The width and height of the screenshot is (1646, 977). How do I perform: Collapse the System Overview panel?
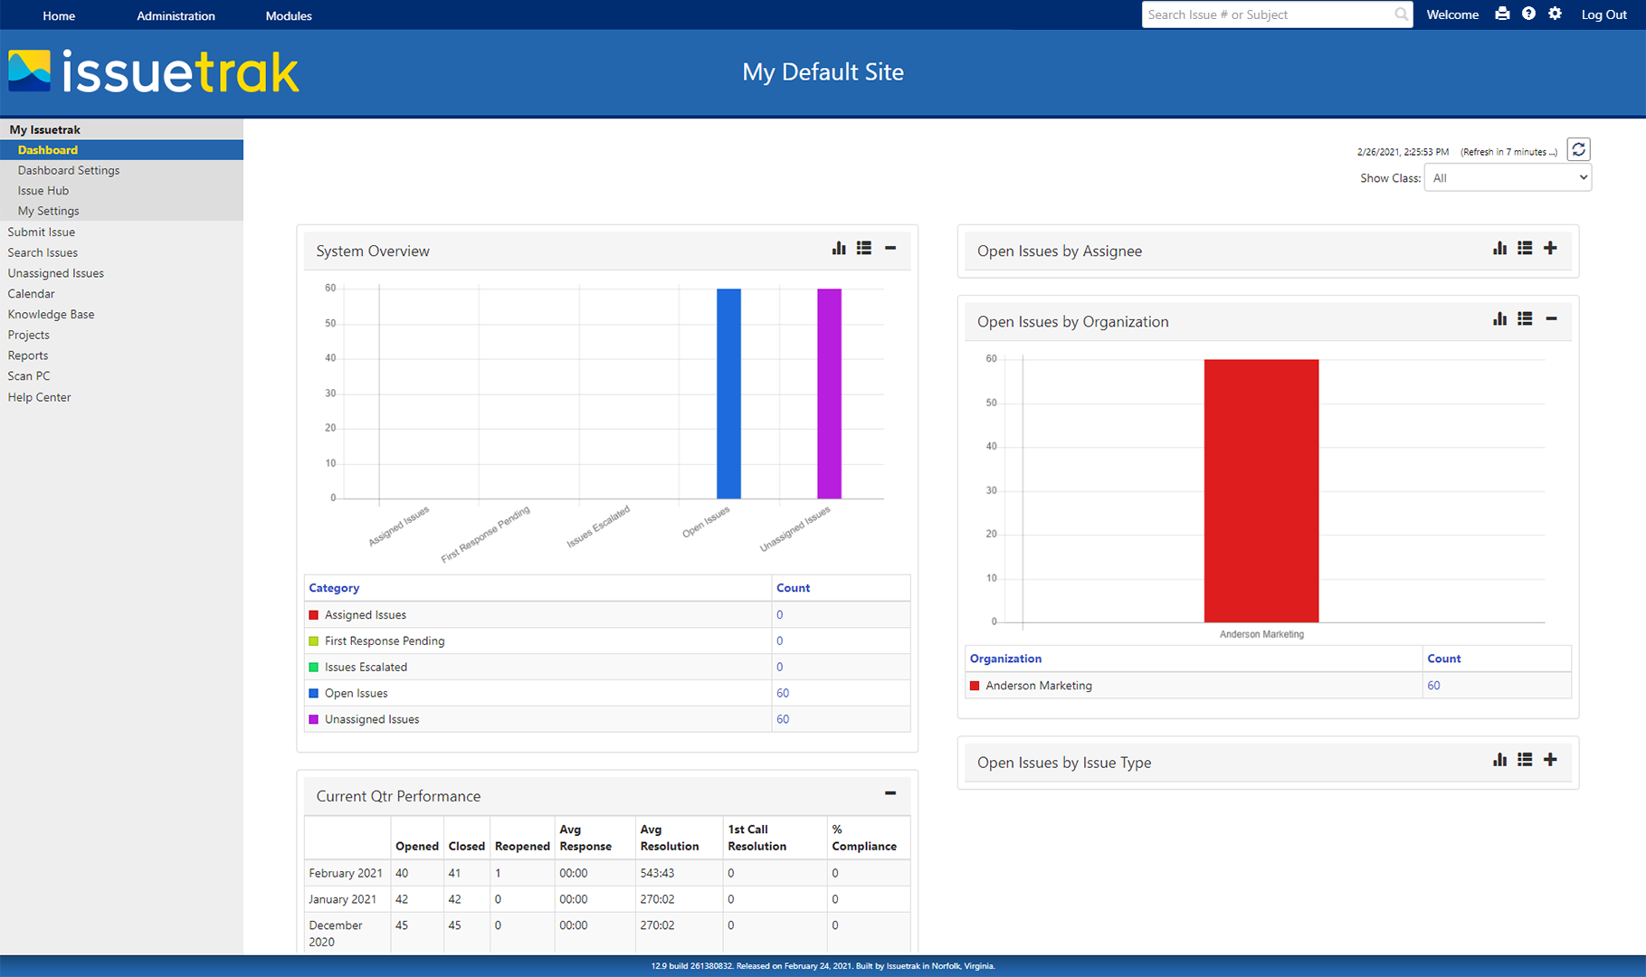[890, 248]
